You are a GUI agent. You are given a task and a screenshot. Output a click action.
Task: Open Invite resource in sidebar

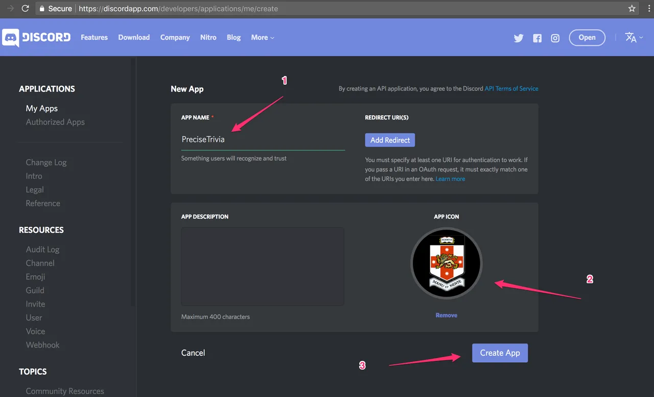click(x=35, y=304)
